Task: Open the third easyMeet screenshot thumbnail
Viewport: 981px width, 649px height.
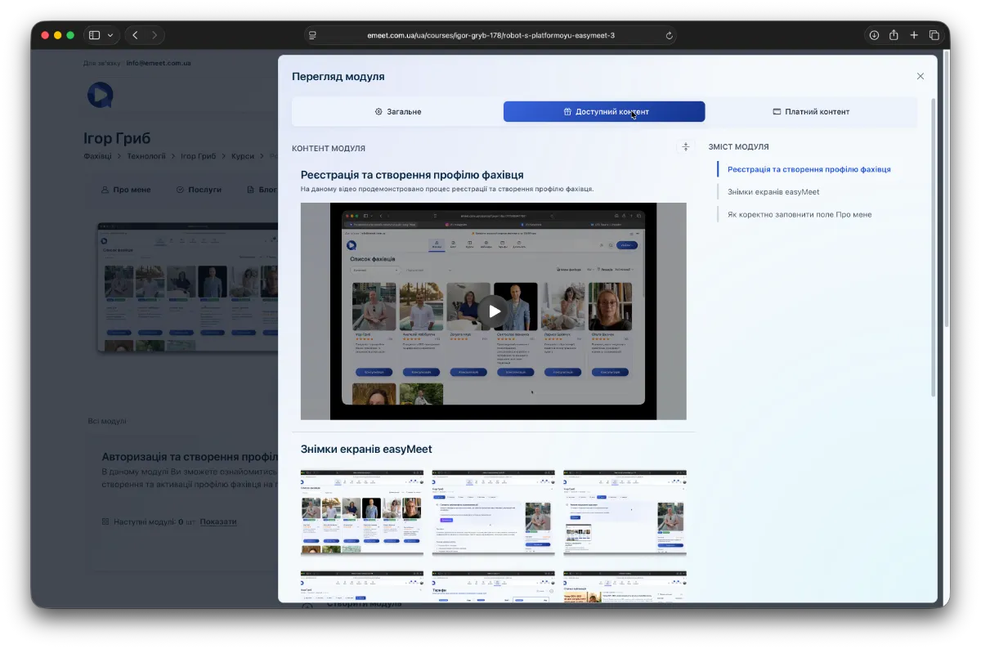Action: click(625, 512)
